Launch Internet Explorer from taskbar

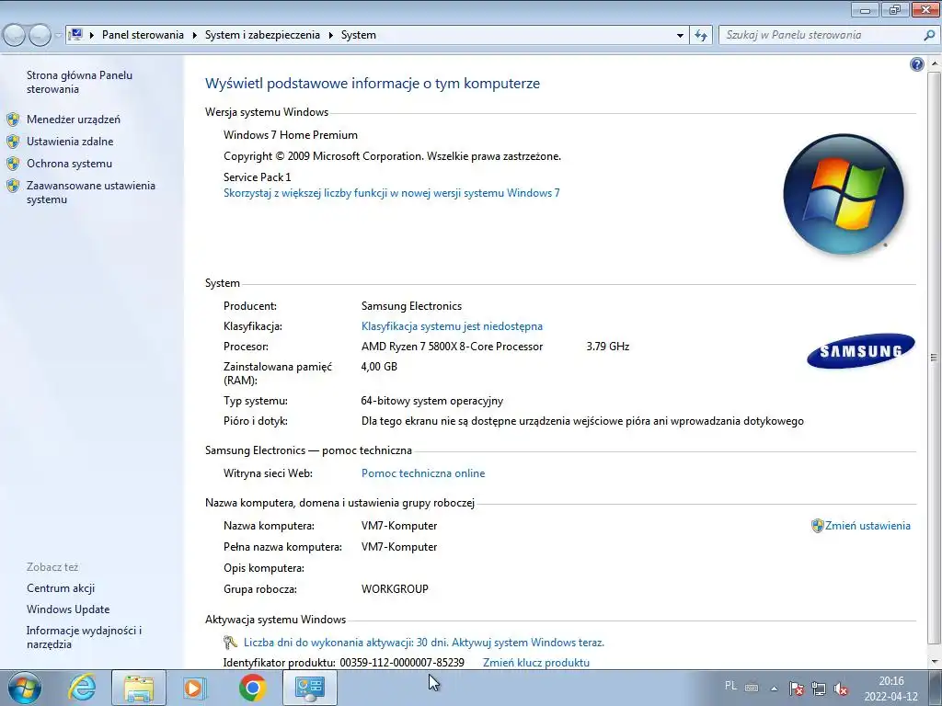click(82, 688)
